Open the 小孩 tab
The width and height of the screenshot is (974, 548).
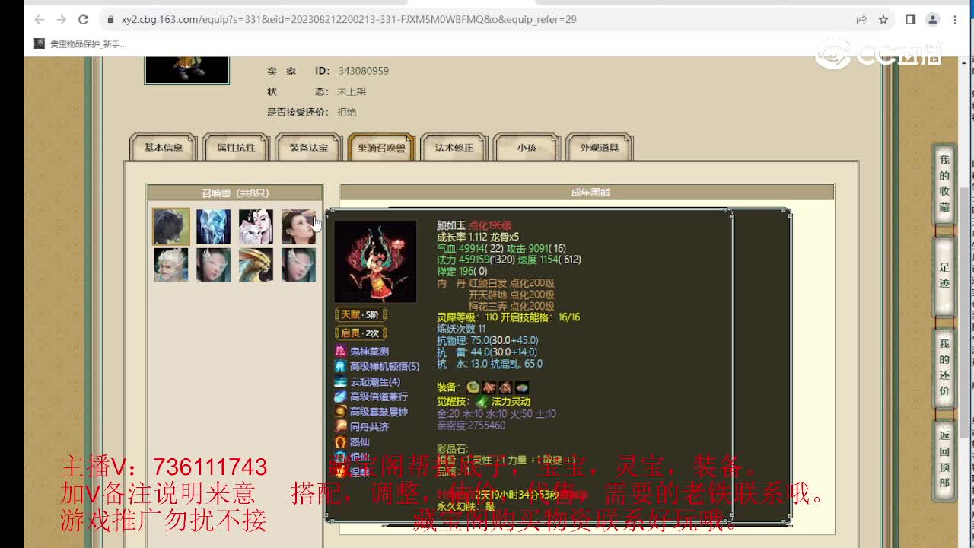coord(527,148)
